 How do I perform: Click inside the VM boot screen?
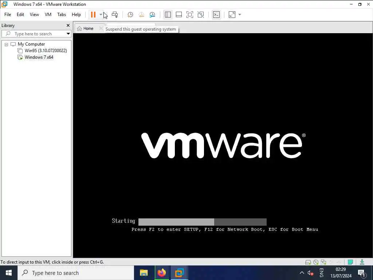point(223,145)
